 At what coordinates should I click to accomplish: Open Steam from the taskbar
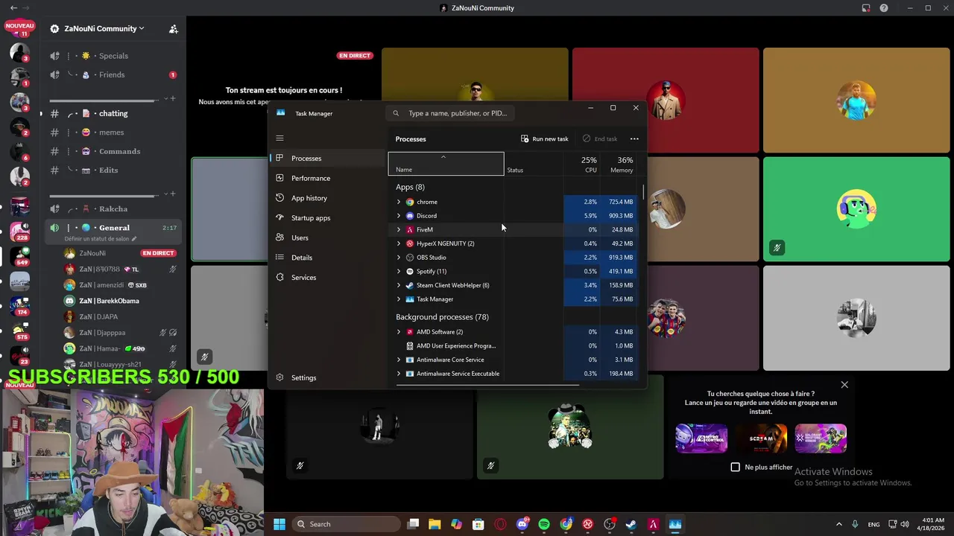(631, 524)
